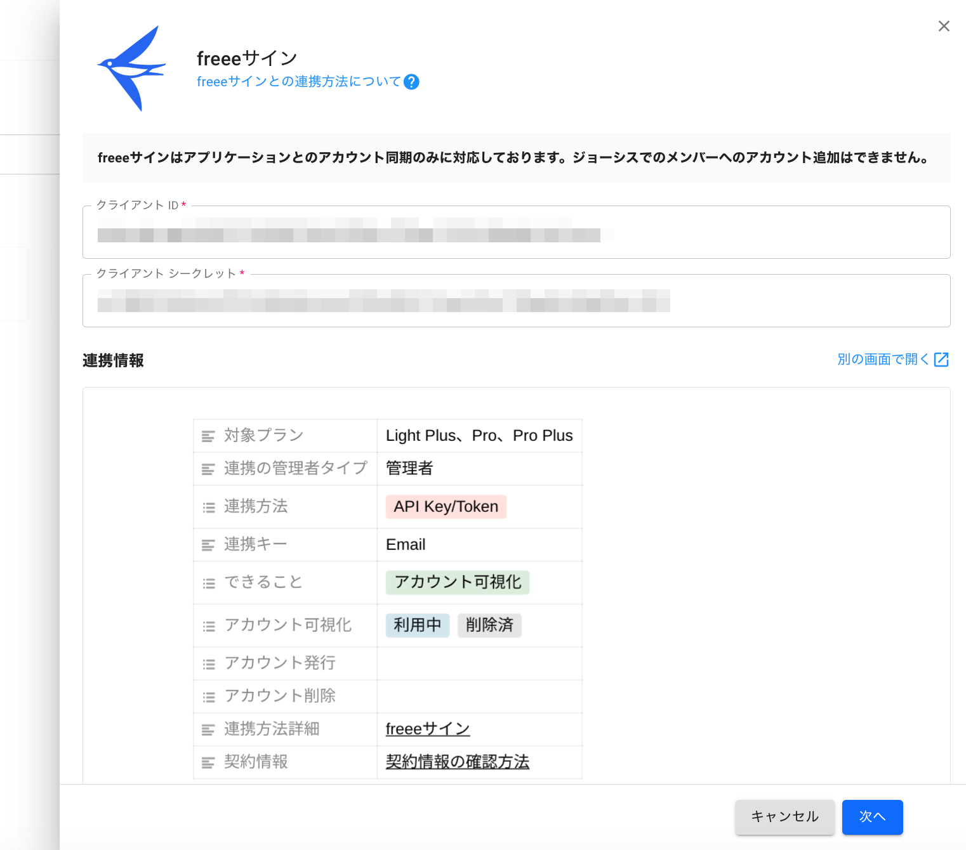Click the text icon beside 契約情報
Viewport: 966px width, 850px height.
click(208, 762)
